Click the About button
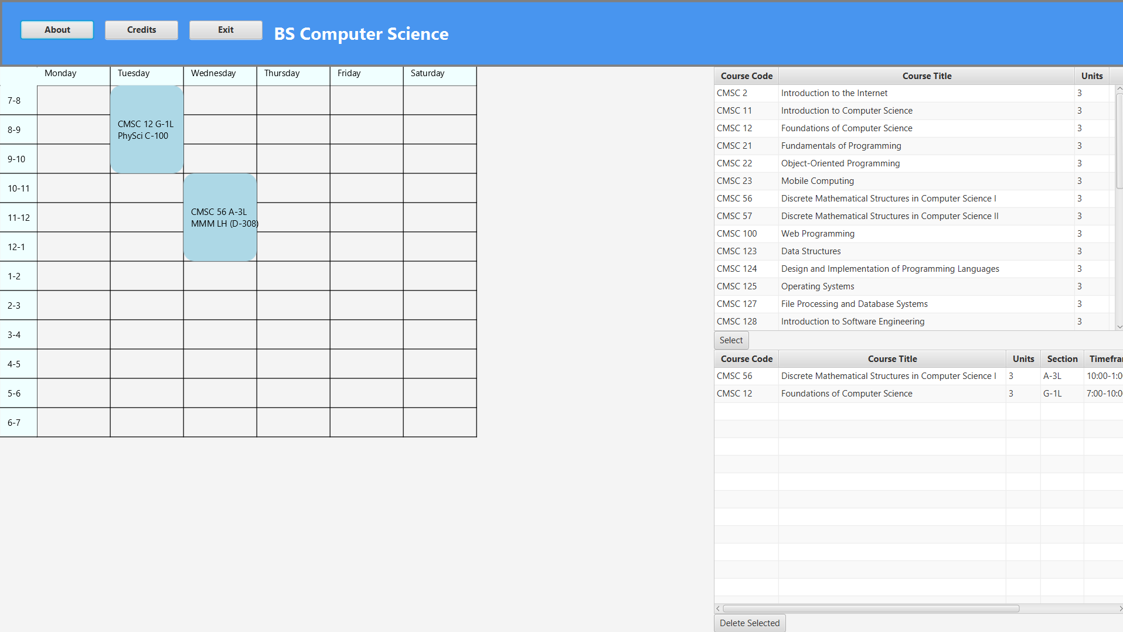The image size is (1123, 632). pos(57,30)
